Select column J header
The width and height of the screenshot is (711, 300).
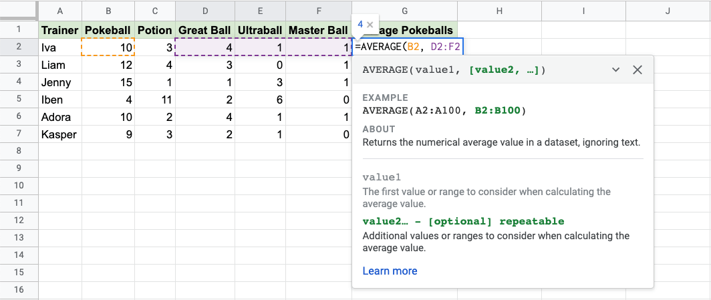pyautogui.click(x=668, y=11)
